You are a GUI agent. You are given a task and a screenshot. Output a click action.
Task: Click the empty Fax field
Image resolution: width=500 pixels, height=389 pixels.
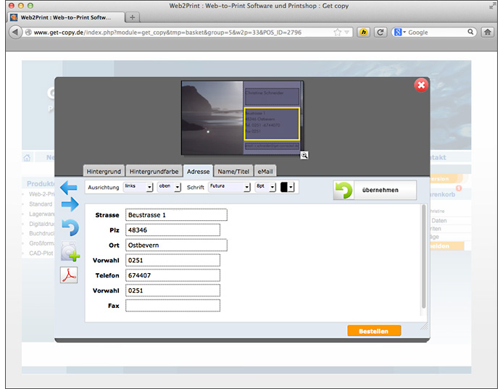(x=172, y=306)
